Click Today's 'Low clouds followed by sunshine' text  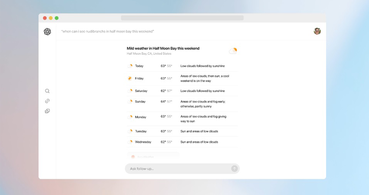(x=203, y=66)
